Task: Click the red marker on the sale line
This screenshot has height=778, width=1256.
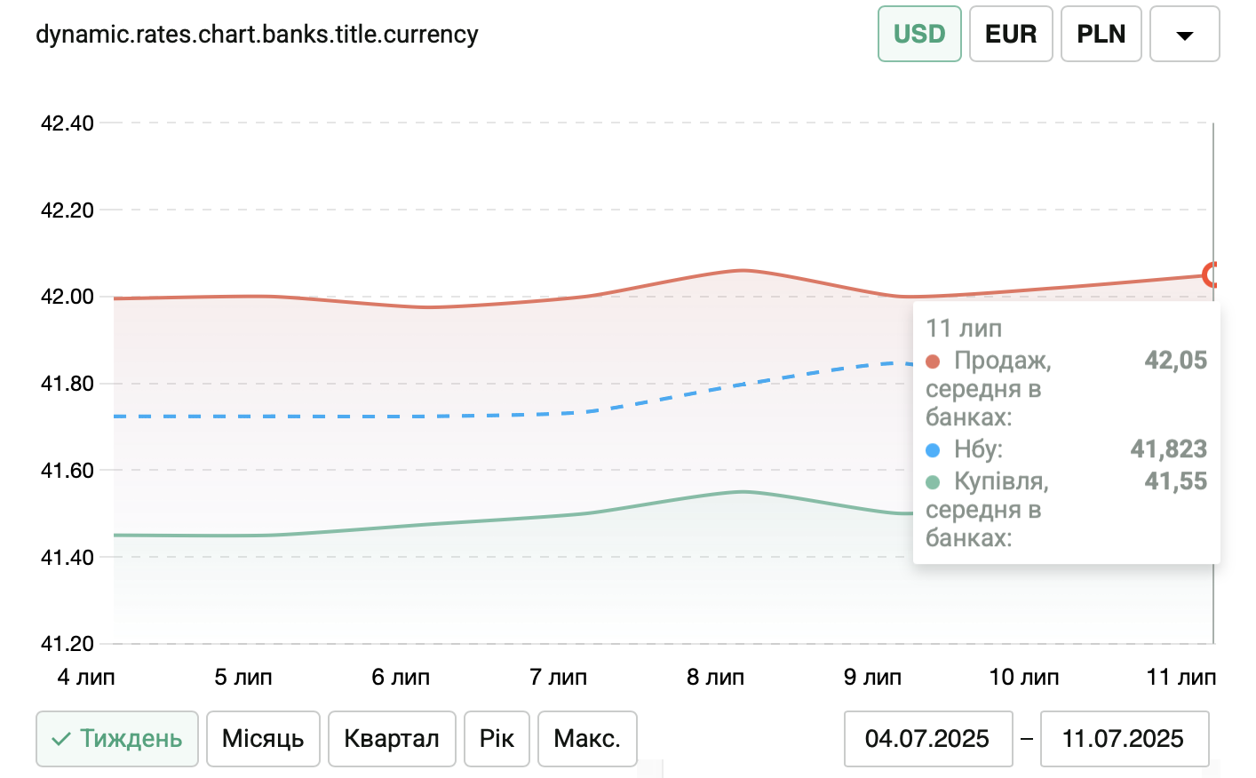Action: tap(1211, 274)
